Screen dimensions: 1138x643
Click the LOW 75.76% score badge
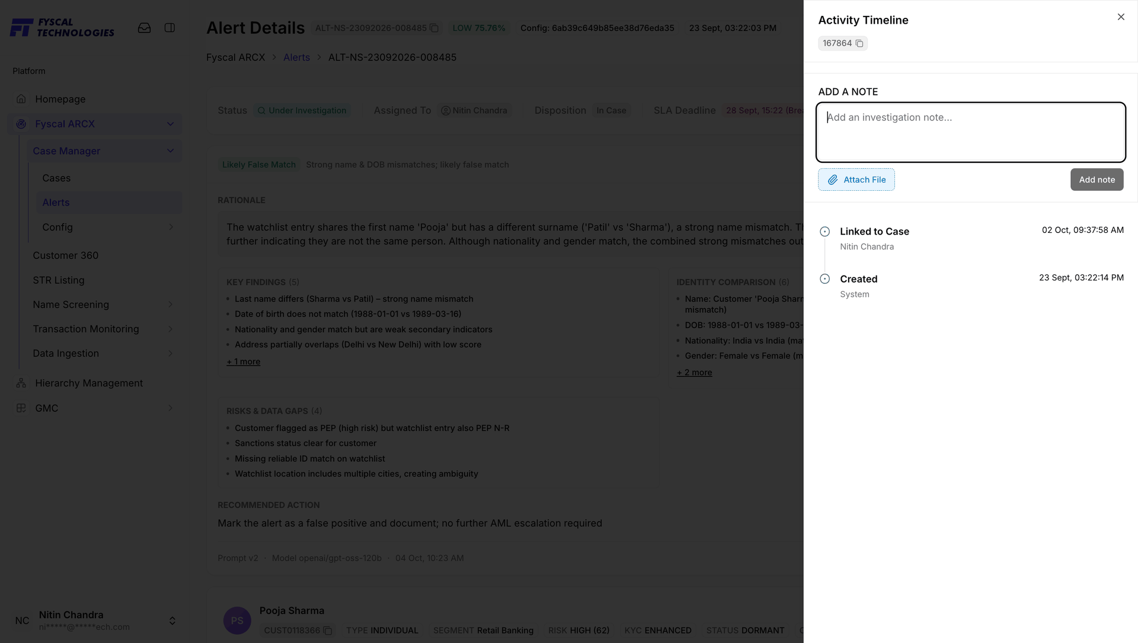(x=479, y=28)
